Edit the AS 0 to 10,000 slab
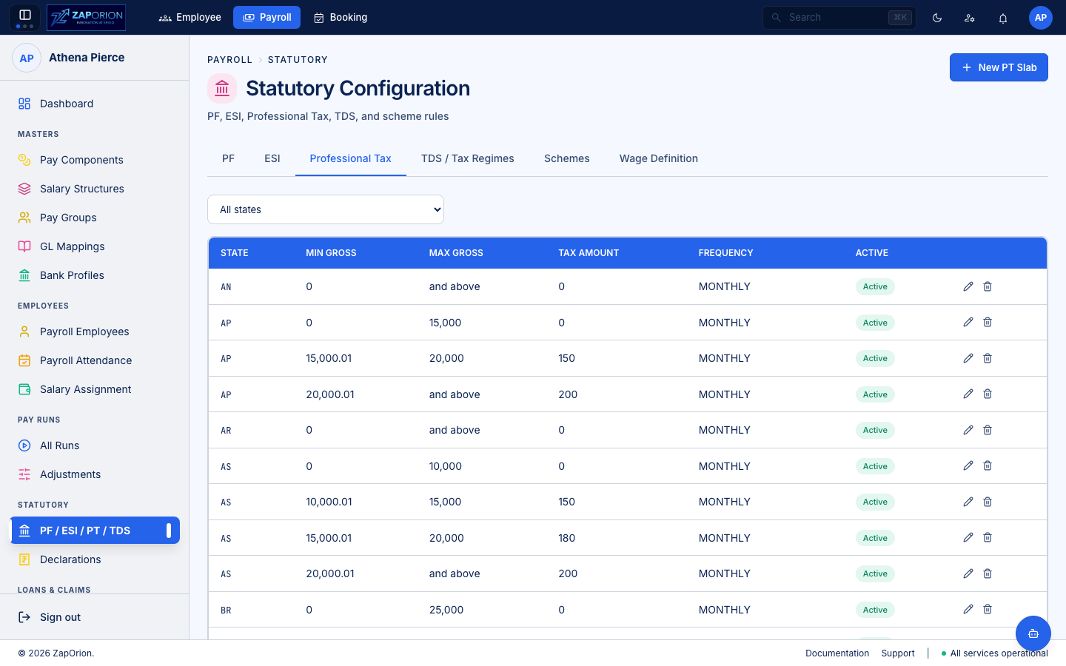 (x=968, y=465)
